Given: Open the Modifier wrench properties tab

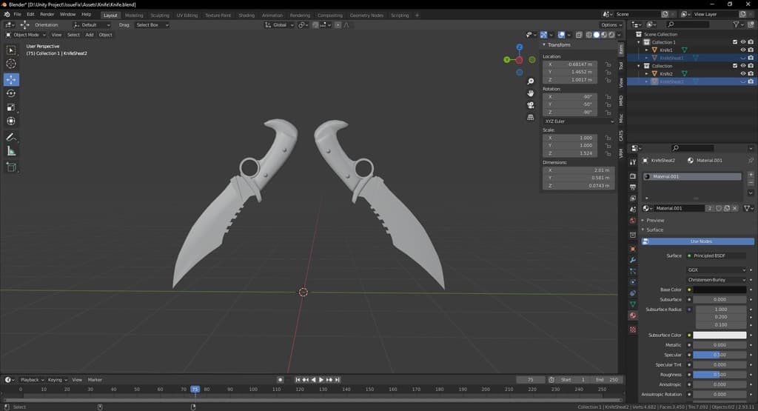Looking at the screenshot, I should 633,261.
